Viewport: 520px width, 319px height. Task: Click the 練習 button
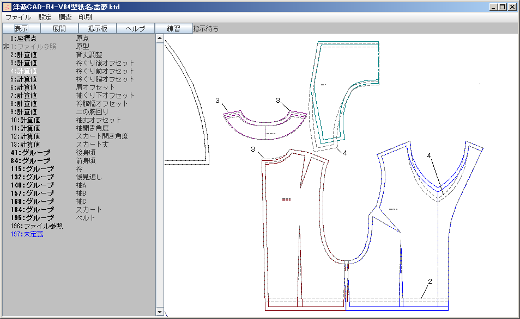[x=173, y=28]
